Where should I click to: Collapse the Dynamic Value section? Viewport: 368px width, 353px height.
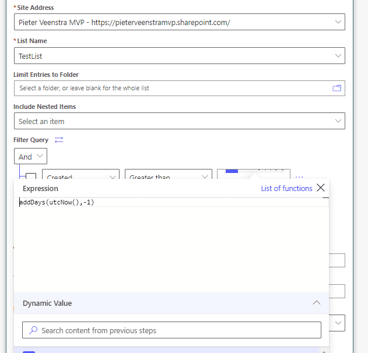click(x=316, y=302)
